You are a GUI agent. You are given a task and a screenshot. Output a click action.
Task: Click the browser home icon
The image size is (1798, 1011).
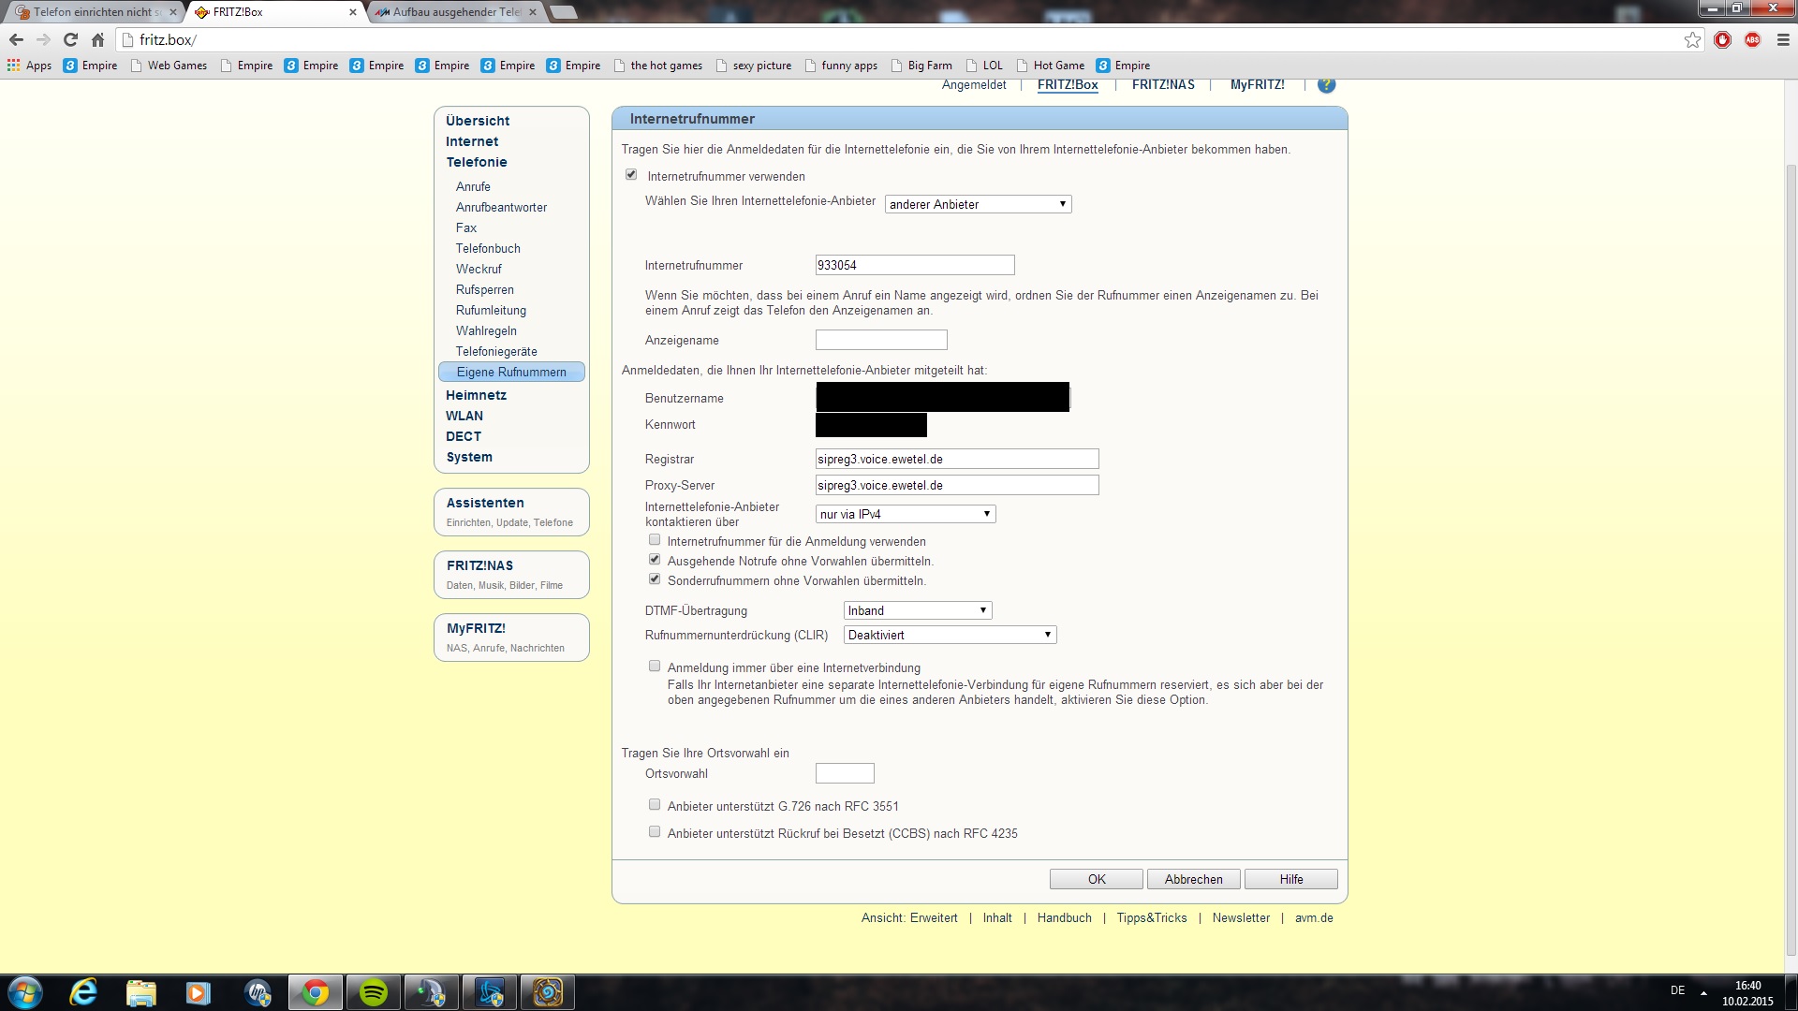(x=97, y=39)
